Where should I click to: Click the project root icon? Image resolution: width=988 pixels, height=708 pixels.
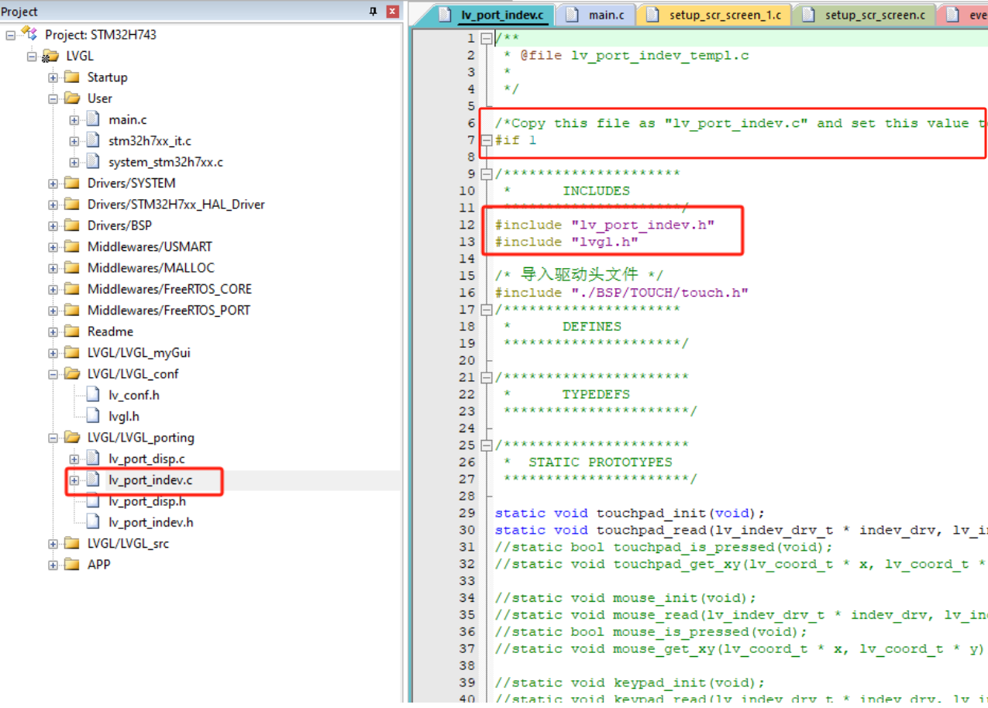(x=29, y=33)
